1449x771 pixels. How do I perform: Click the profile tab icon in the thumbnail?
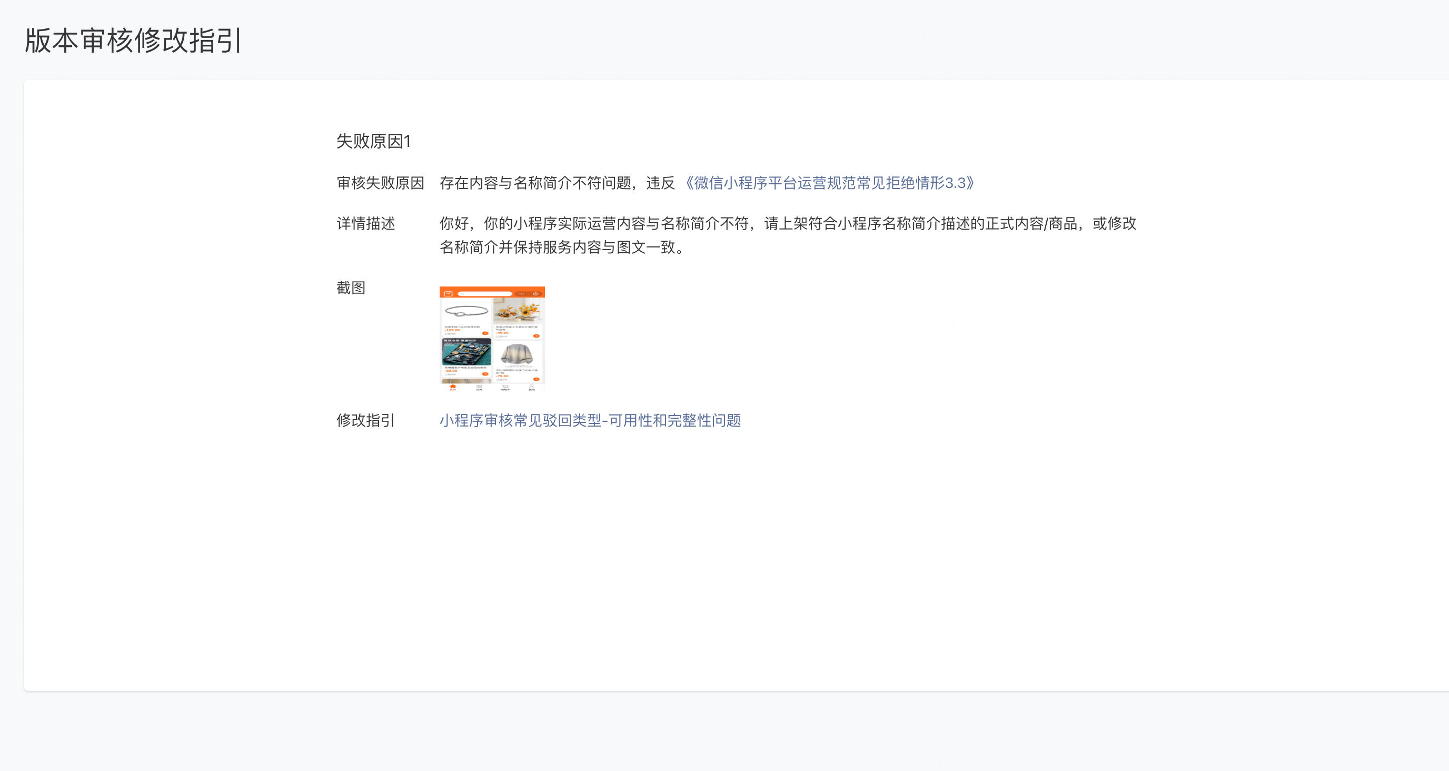(x=532, y=387)
